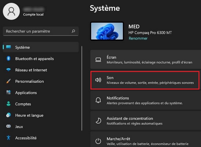Click the user profile avatar
The image size is (201, 147).
point(11,11)
